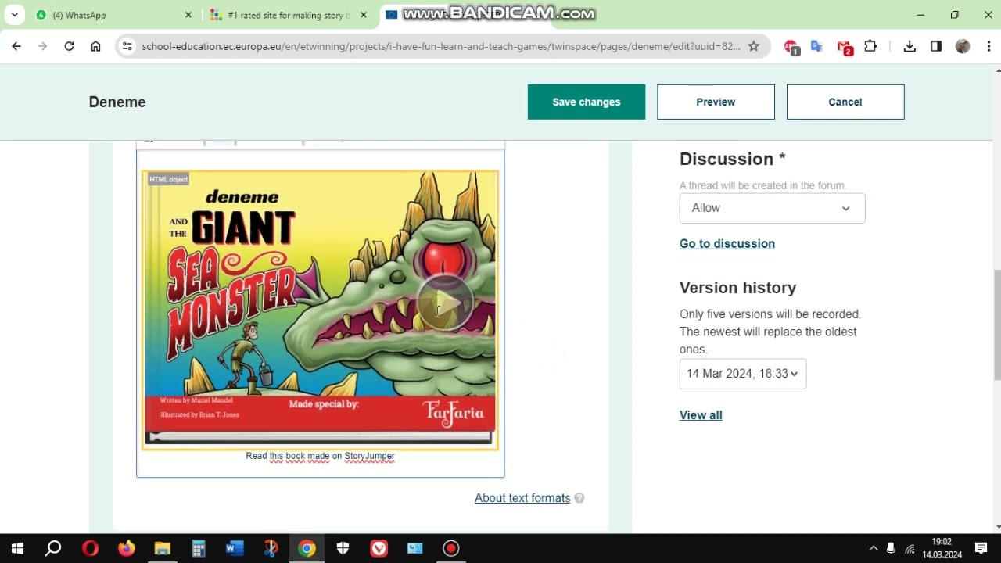The width and height of the screenshot is (1001, 563).
Task: Click the Preview button
Action: coord(716,102)
